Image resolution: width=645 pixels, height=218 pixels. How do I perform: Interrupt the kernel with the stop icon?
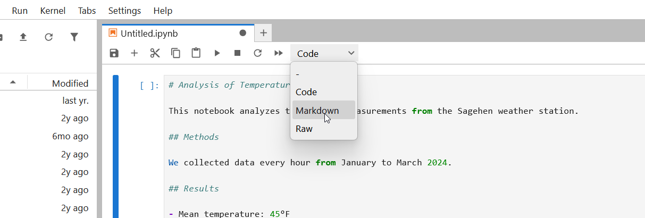click(x=238, y=53)
